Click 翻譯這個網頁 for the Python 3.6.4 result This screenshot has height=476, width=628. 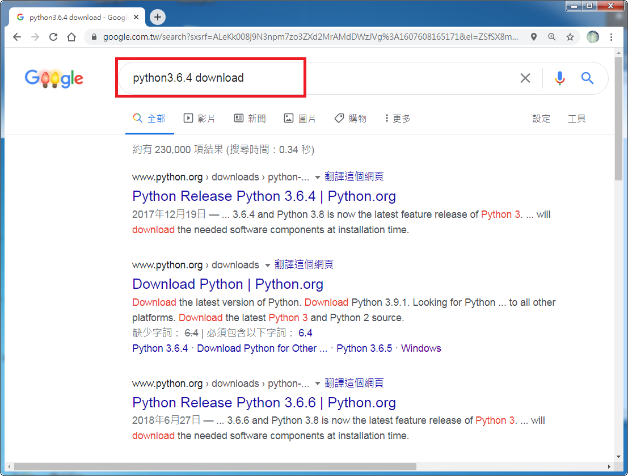354,176
